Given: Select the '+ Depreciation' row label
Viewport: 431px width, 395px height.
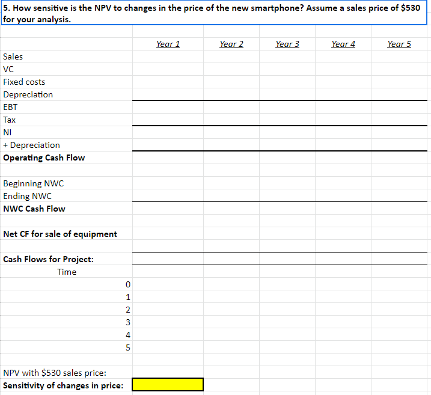Looking at the screenshot, I should pyautogui.click(x=32, y=145).
